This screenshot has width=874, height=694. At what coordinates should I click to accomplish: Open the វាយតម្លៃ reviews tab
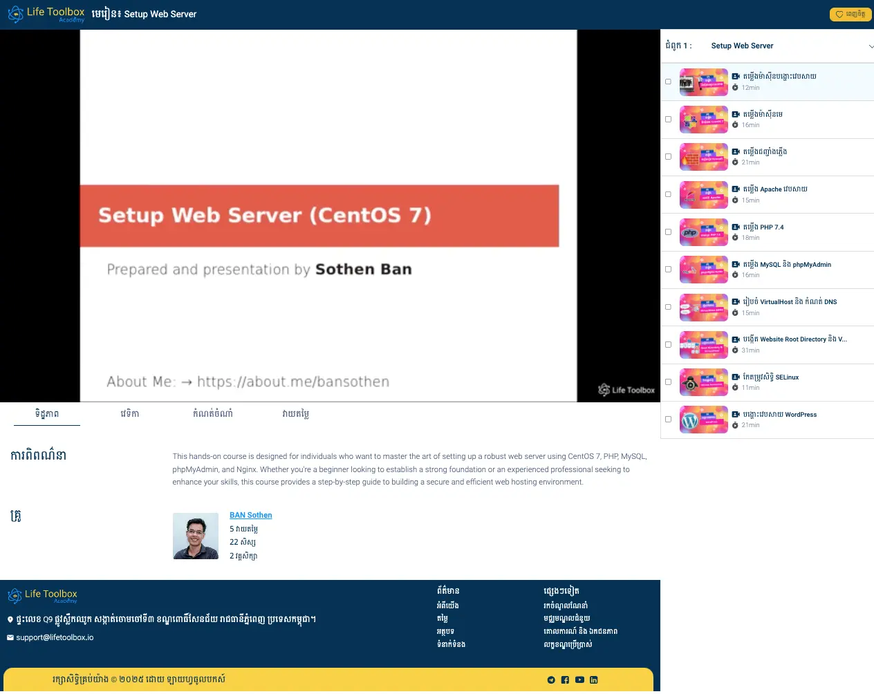coord(295,414)
